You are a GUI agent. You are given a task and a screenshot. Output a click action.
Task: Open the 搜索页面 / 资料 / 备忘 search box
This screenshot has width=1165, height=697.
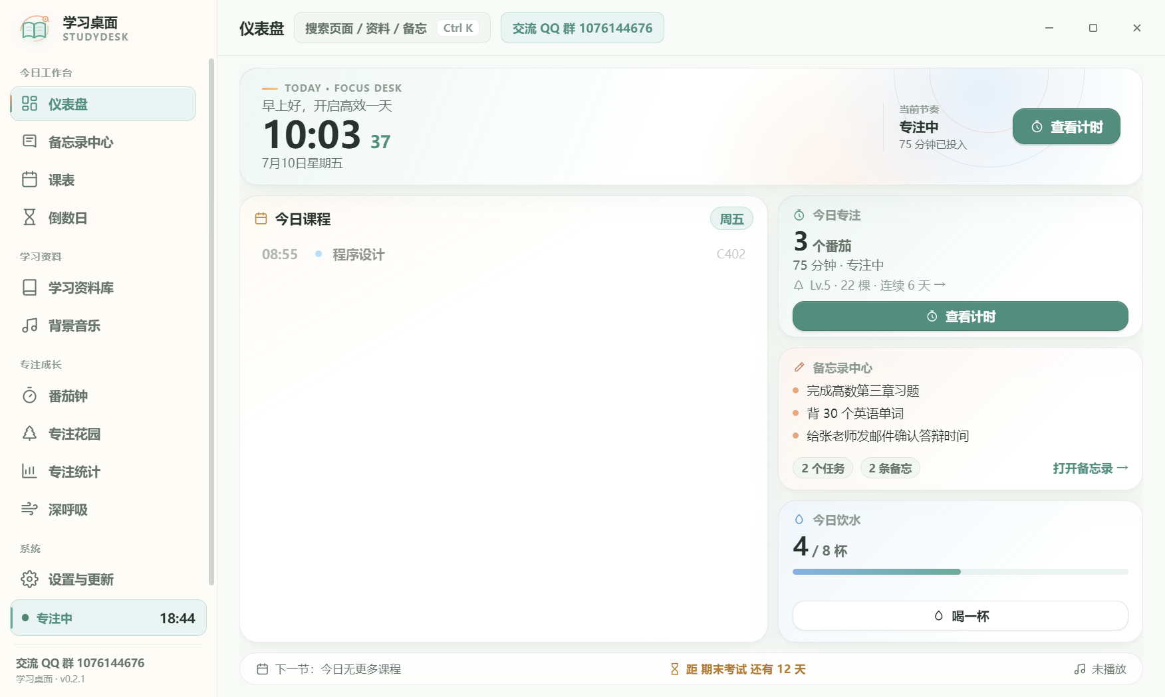point(392,28)
